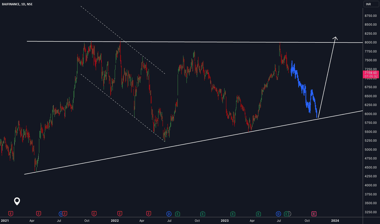Click the 6000.00 price axis label
This screenshot has height=224, width=380.
pos(371,114)
